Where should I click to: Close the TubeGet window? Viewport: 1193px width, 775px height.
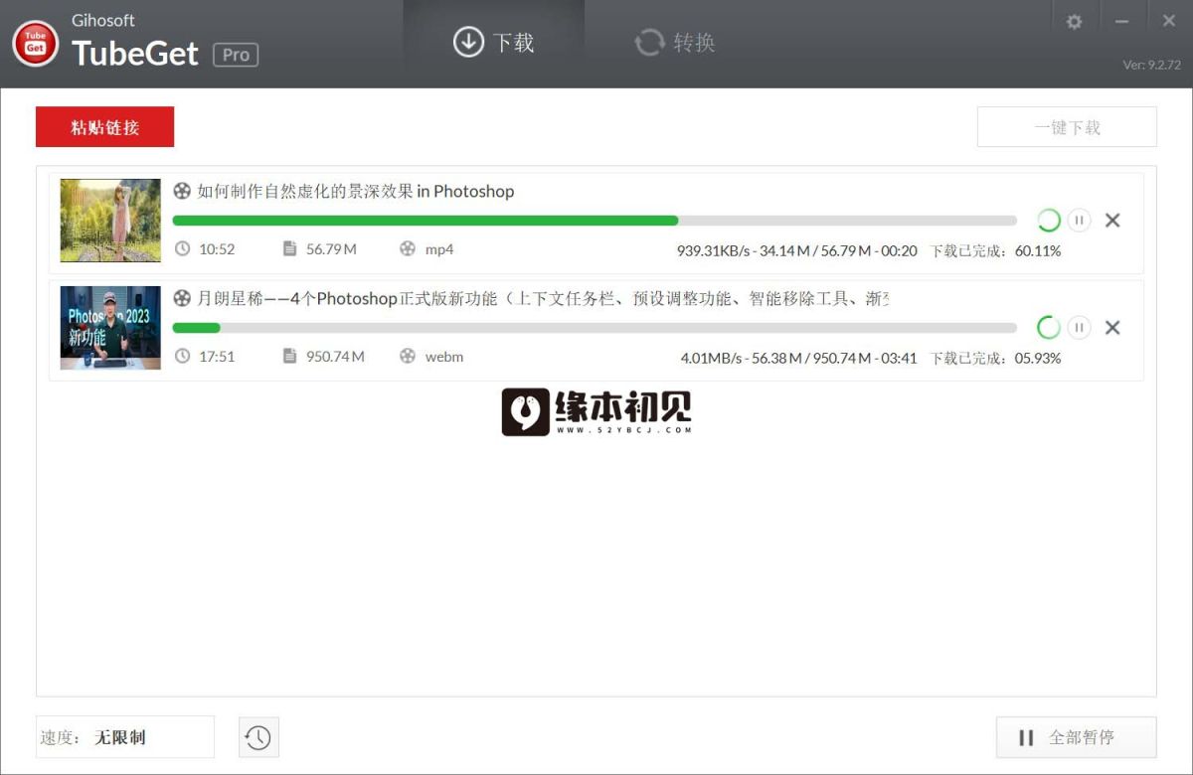click(x=1168, y=21)
